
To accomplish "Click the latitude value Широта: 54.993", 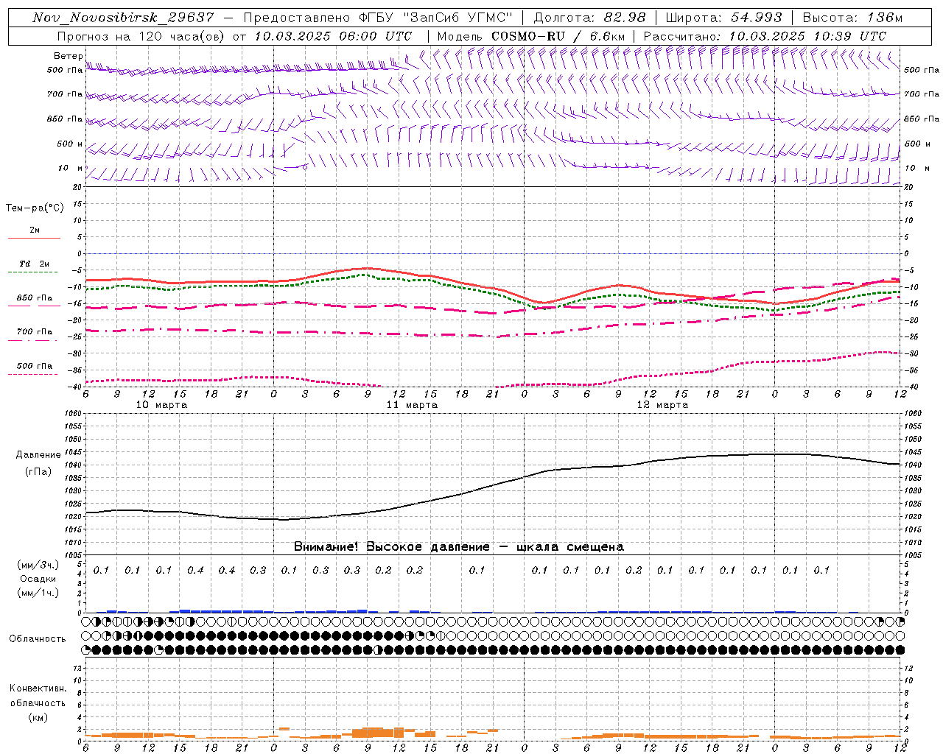I will (723, 18).
